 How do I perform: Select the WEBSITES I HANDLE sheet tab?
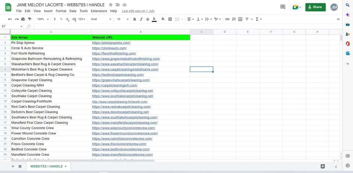point(49,166)
